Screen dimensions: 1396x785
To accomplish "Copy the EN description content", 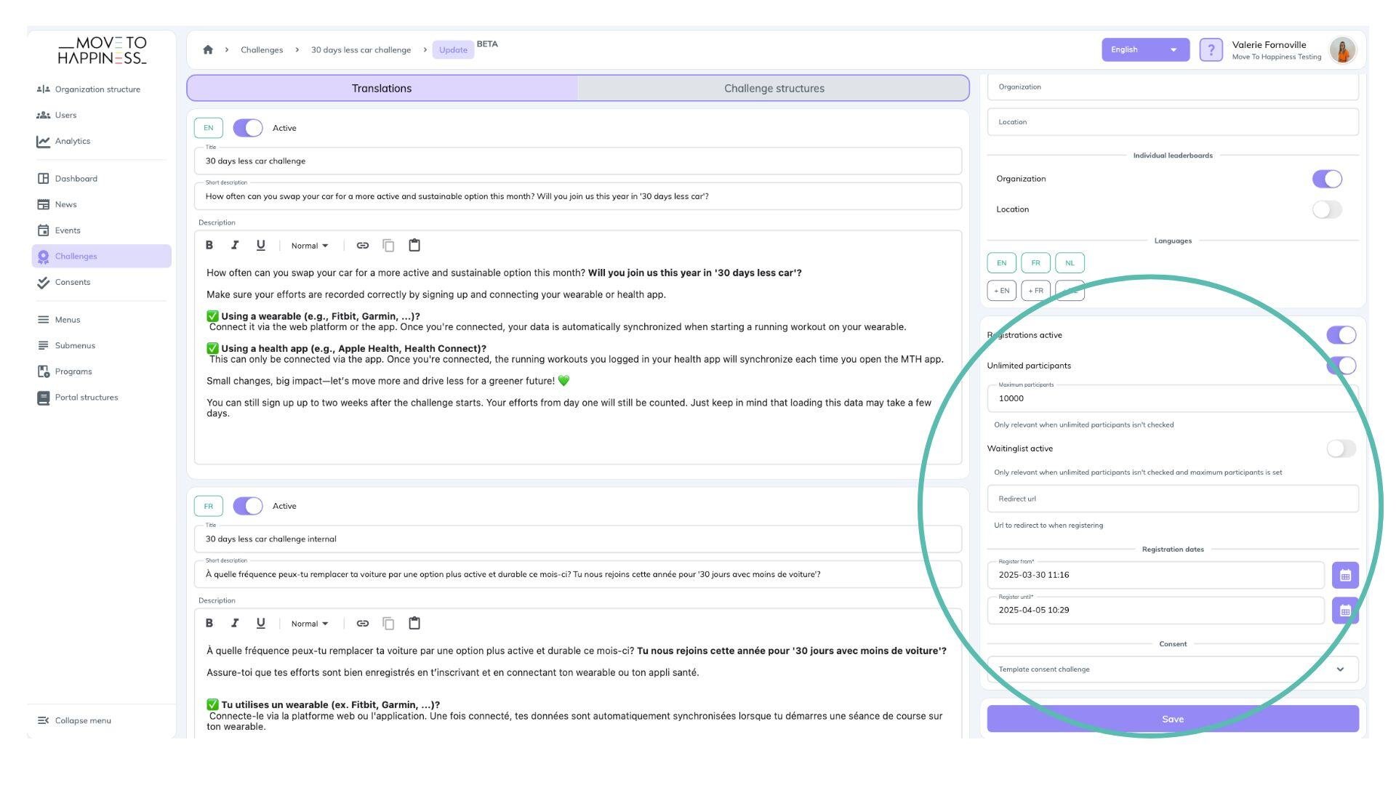I will click(x=388, y=246).
